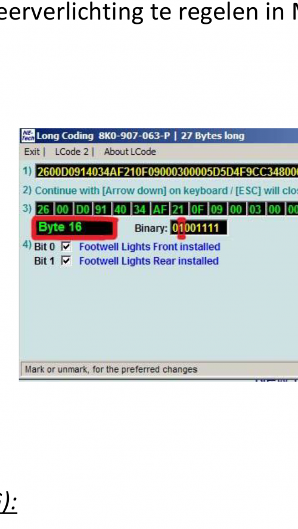
Task: Open the Exit menu
Action: [32, 152]
